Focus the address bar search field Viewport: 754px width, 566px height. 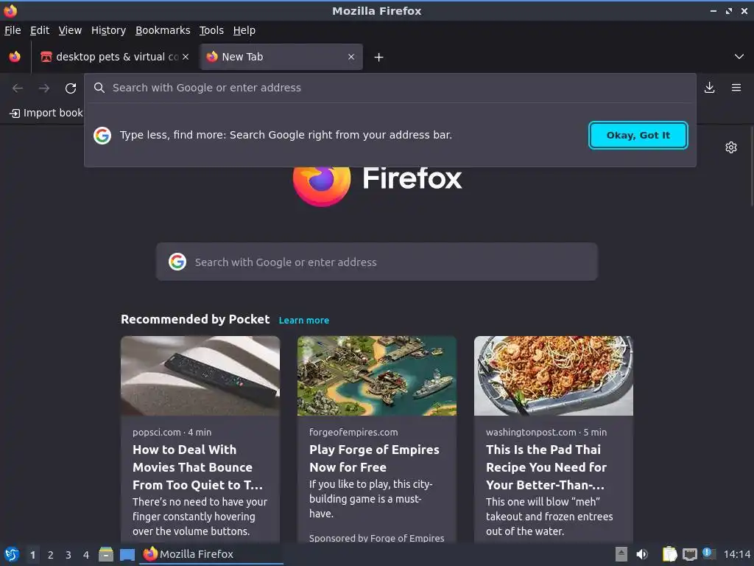390,88
